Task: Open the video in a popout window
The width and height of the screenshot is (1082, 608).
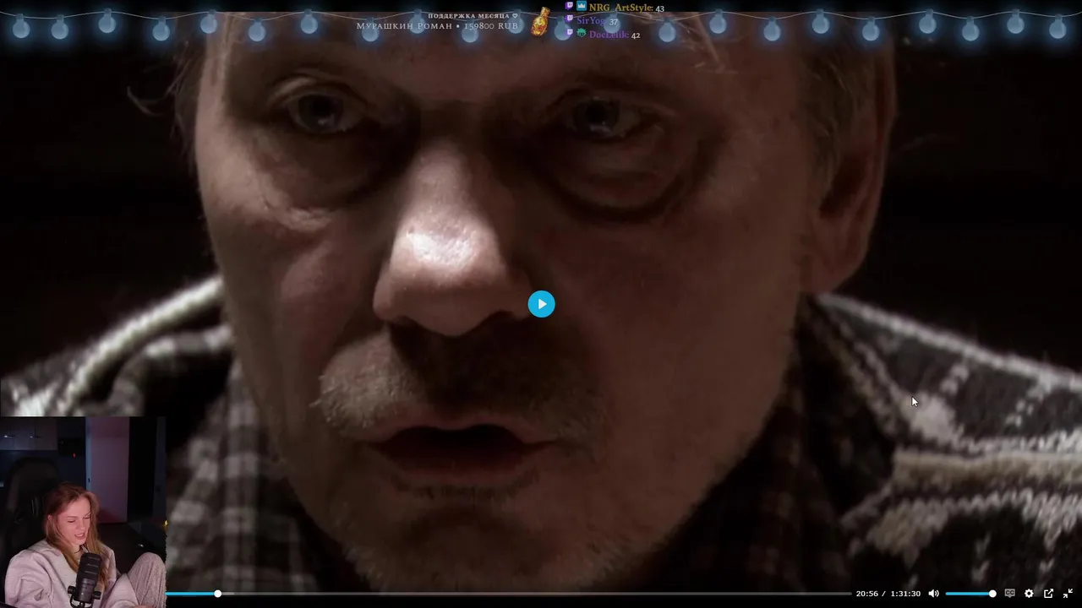Action: (1048, 594)
